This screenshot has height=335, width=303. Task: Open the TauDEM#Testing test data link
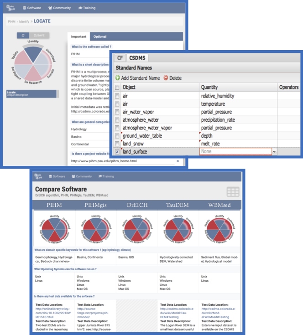pos(177,313)
